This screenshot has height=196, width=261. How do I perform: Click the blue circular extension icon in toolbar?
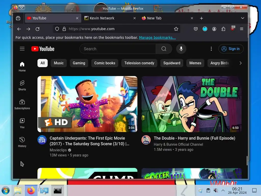click(x=205, y=29)
